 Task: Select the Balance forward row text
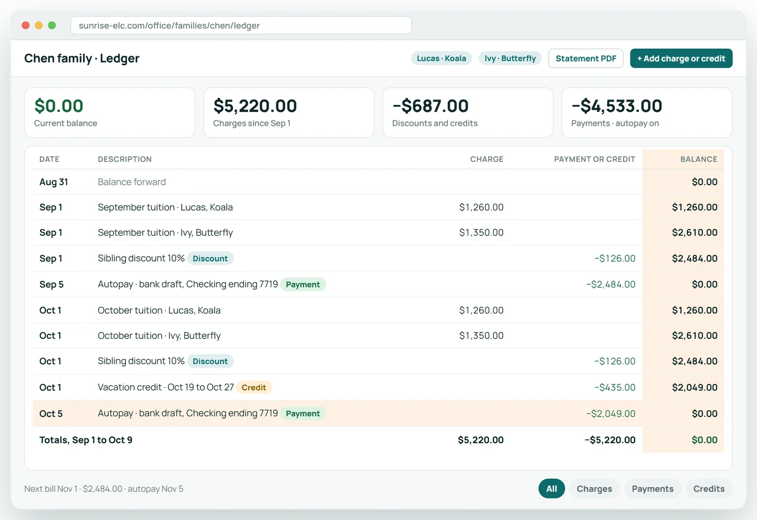click(x=132, y=182)
